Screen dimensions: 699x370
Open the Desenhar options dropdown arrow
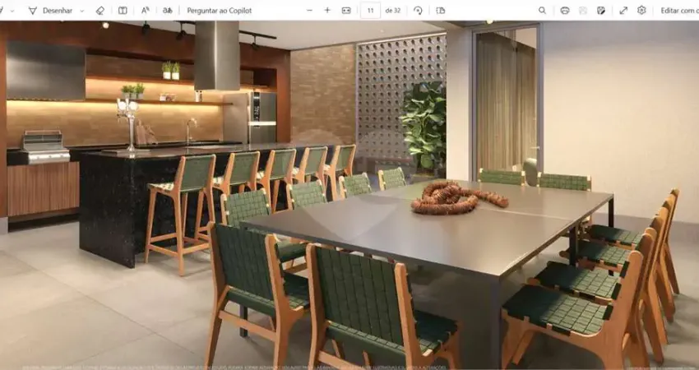point(81,11)
